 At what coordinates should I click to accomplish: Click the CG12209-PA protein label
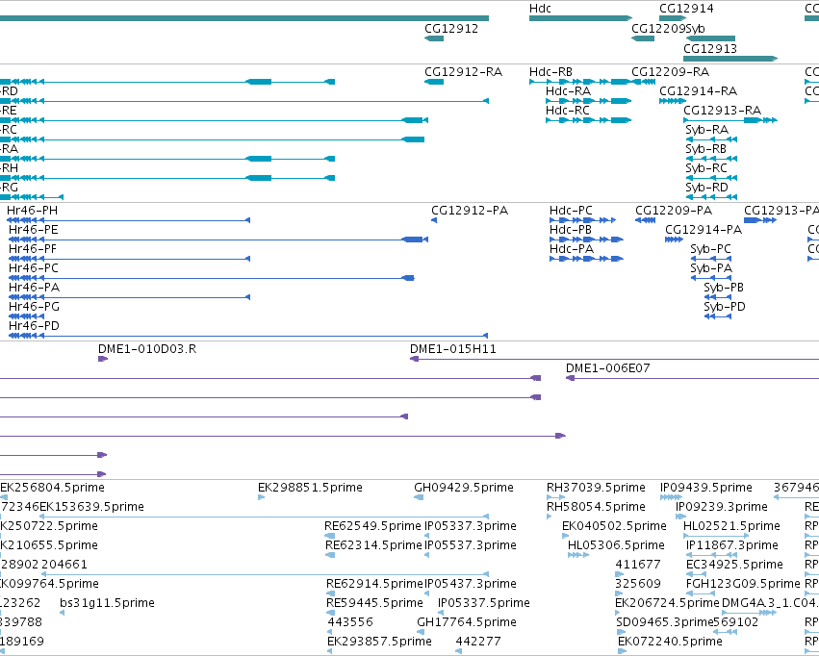pyautogui.click(x=674, y=211)
